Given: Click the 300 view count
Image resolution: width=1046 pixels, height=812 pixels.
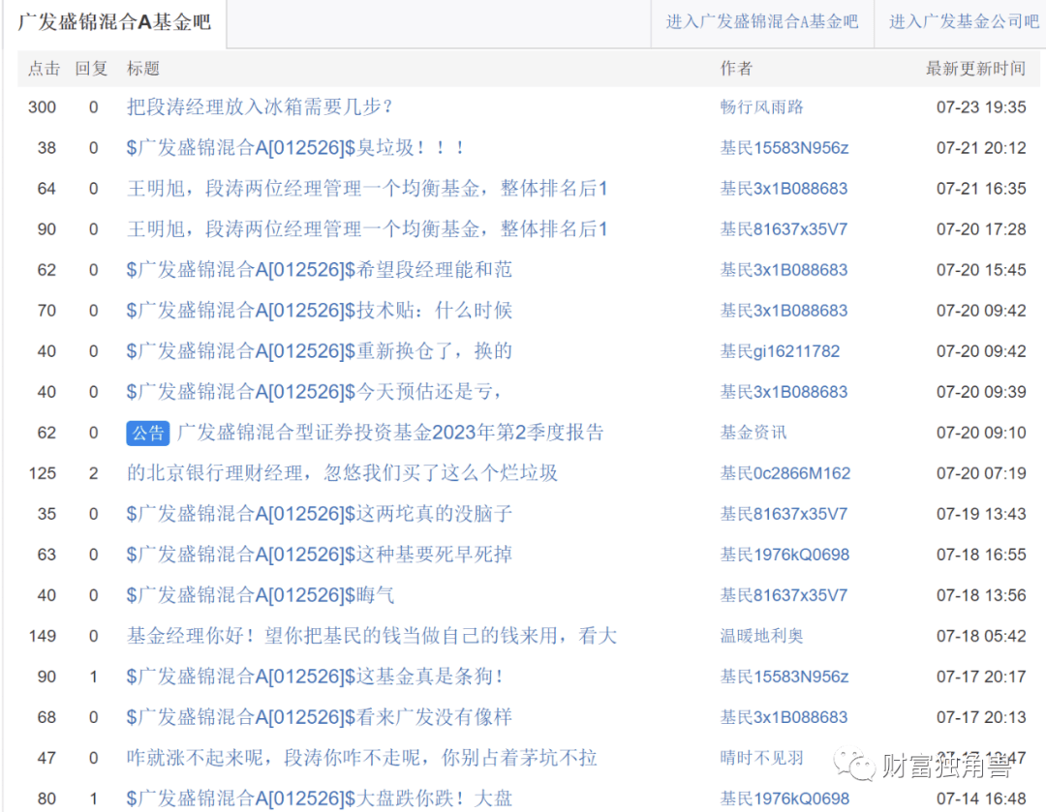Looking at the screenshot, I should tap(42, 107).
